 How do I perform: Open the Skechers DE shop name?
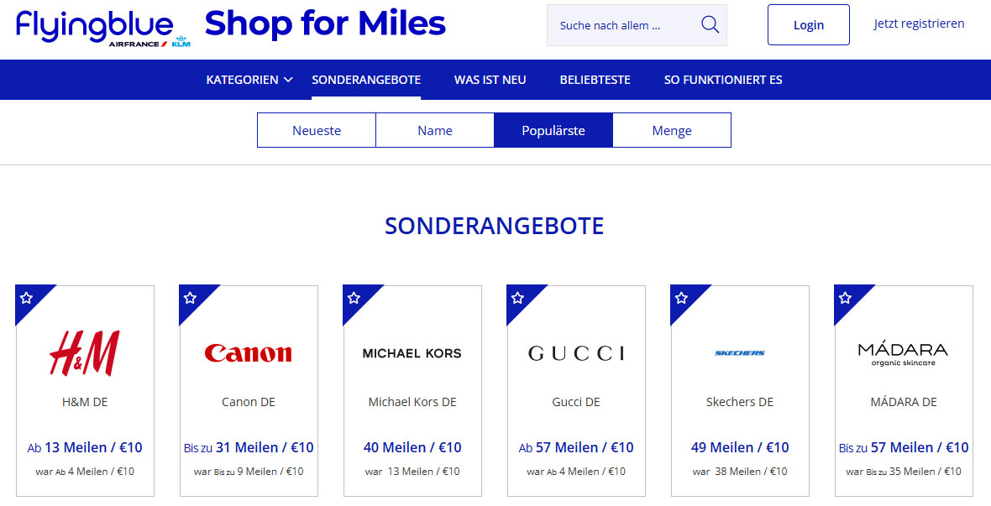tap(739, 402)
